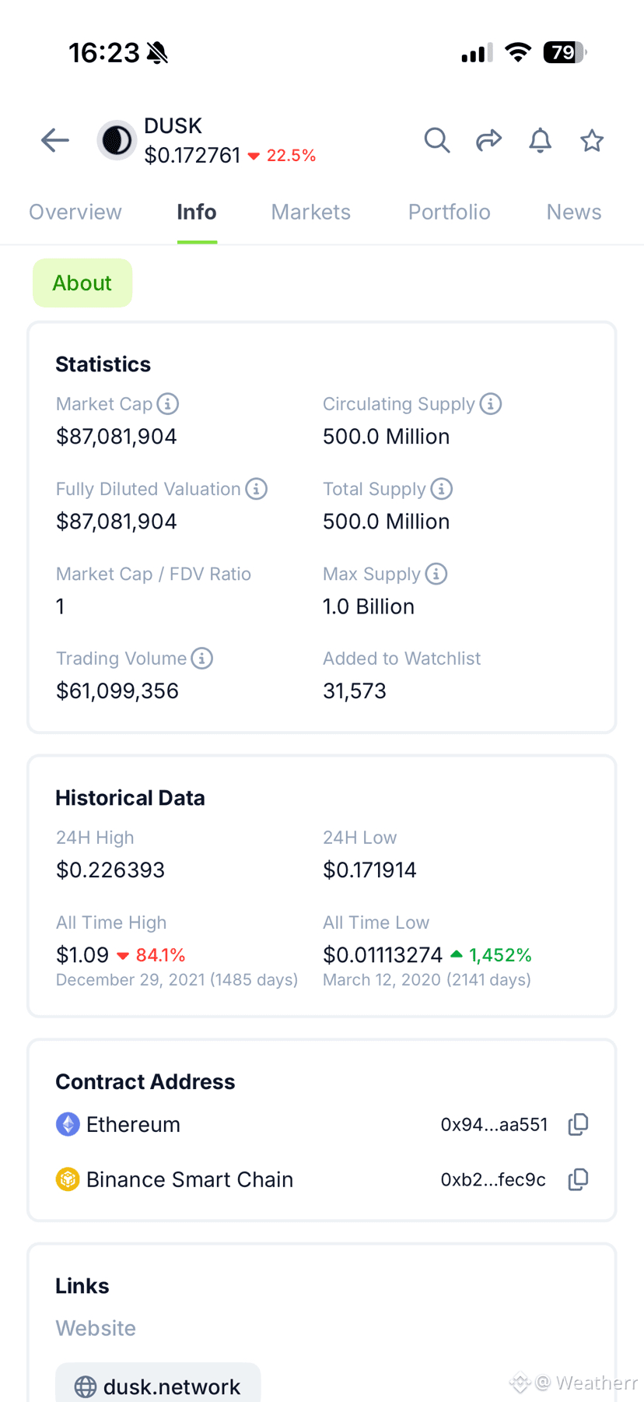This screenshot has width=644, height=1402.
Task: Show Circulating Supply info tooltip
Action: [x=491, y=404]
